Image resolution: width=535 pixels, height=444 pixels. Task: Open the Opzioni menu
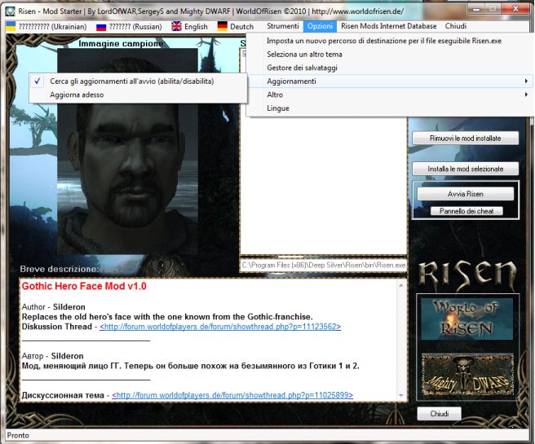(x=320, y=26)
